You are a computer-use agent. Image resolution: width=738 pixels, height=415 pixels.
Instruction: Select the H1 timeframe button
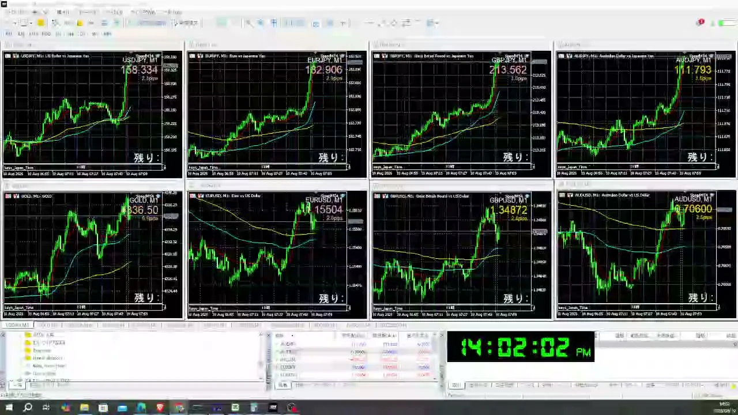tap(58, 34)
